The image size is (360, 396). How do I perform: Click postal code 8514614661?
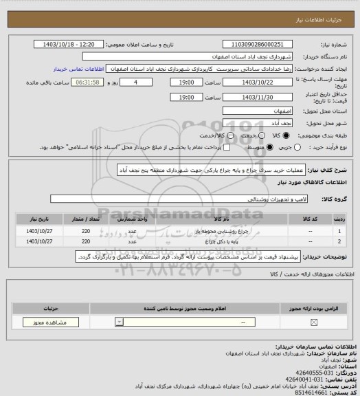tap(311, 393)
